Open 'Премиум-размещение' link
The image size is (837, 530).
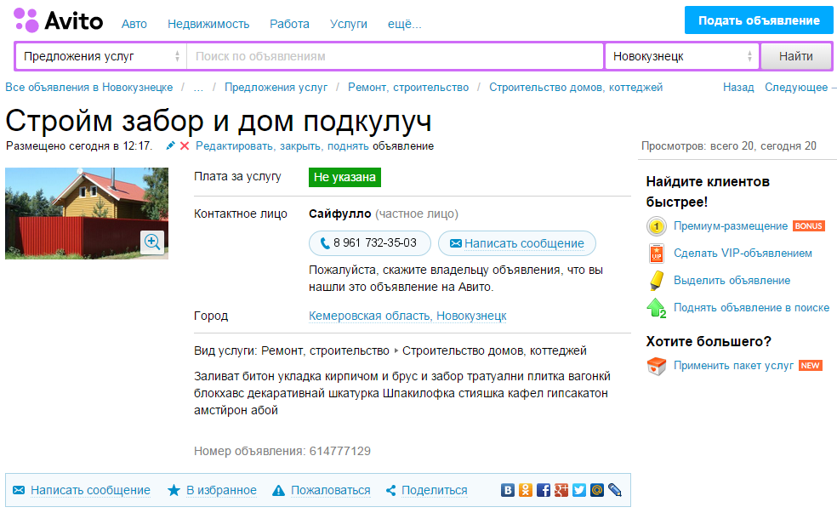730,226
